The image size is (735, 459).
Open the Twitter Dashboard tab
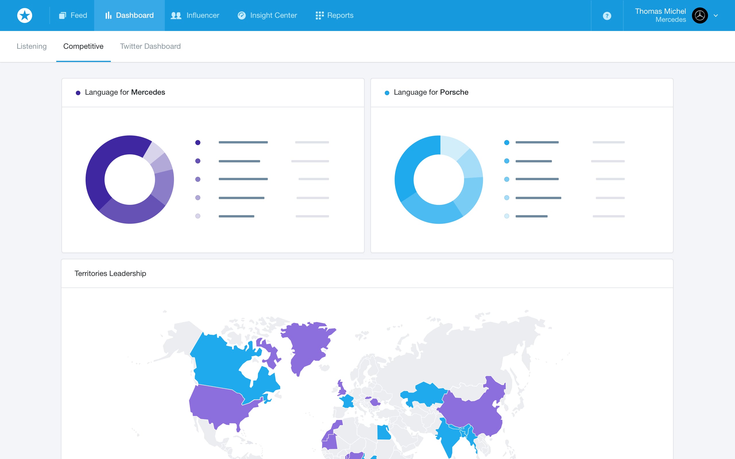point(150,46)
